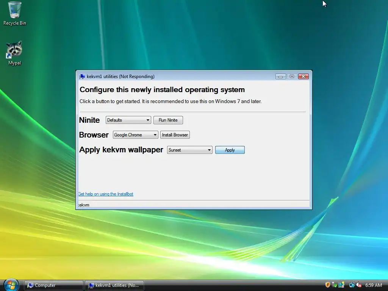
Task: Click the Install Browser button
Action: coord(175,135)
